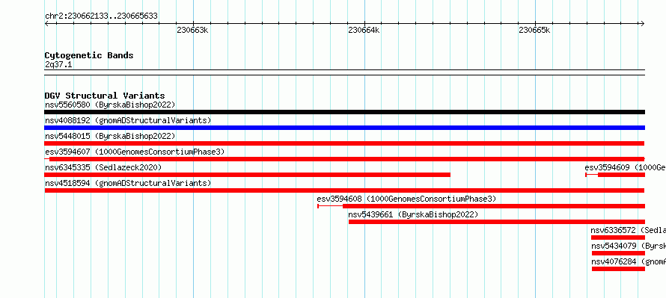
Task: Click the nsv4518594 red variant bar
Action: (344, 190)
